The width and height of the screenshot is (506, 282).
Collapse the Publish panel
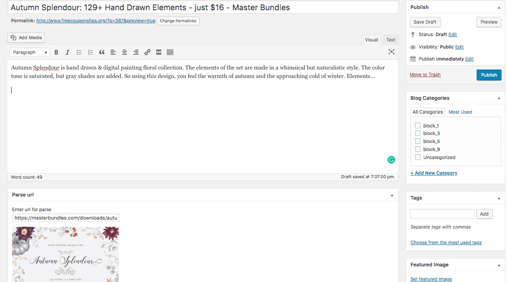(499, 8)
